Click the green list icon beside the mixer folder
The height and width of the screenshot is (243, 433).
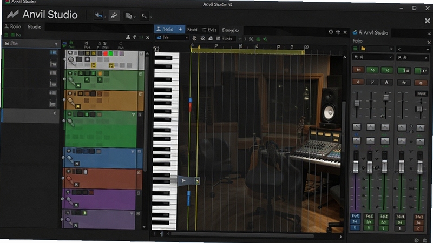coord(356,49)
